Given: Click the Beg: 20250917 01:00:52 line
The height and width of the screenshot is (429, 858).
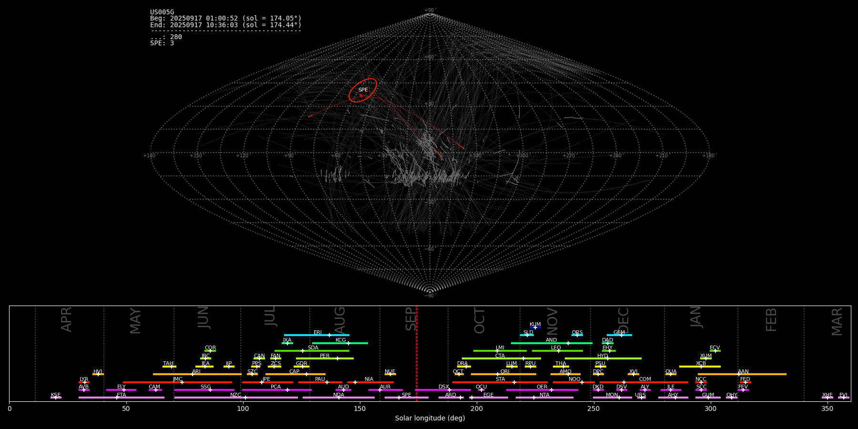Looking at the screenshot, I should click(226, 19).
